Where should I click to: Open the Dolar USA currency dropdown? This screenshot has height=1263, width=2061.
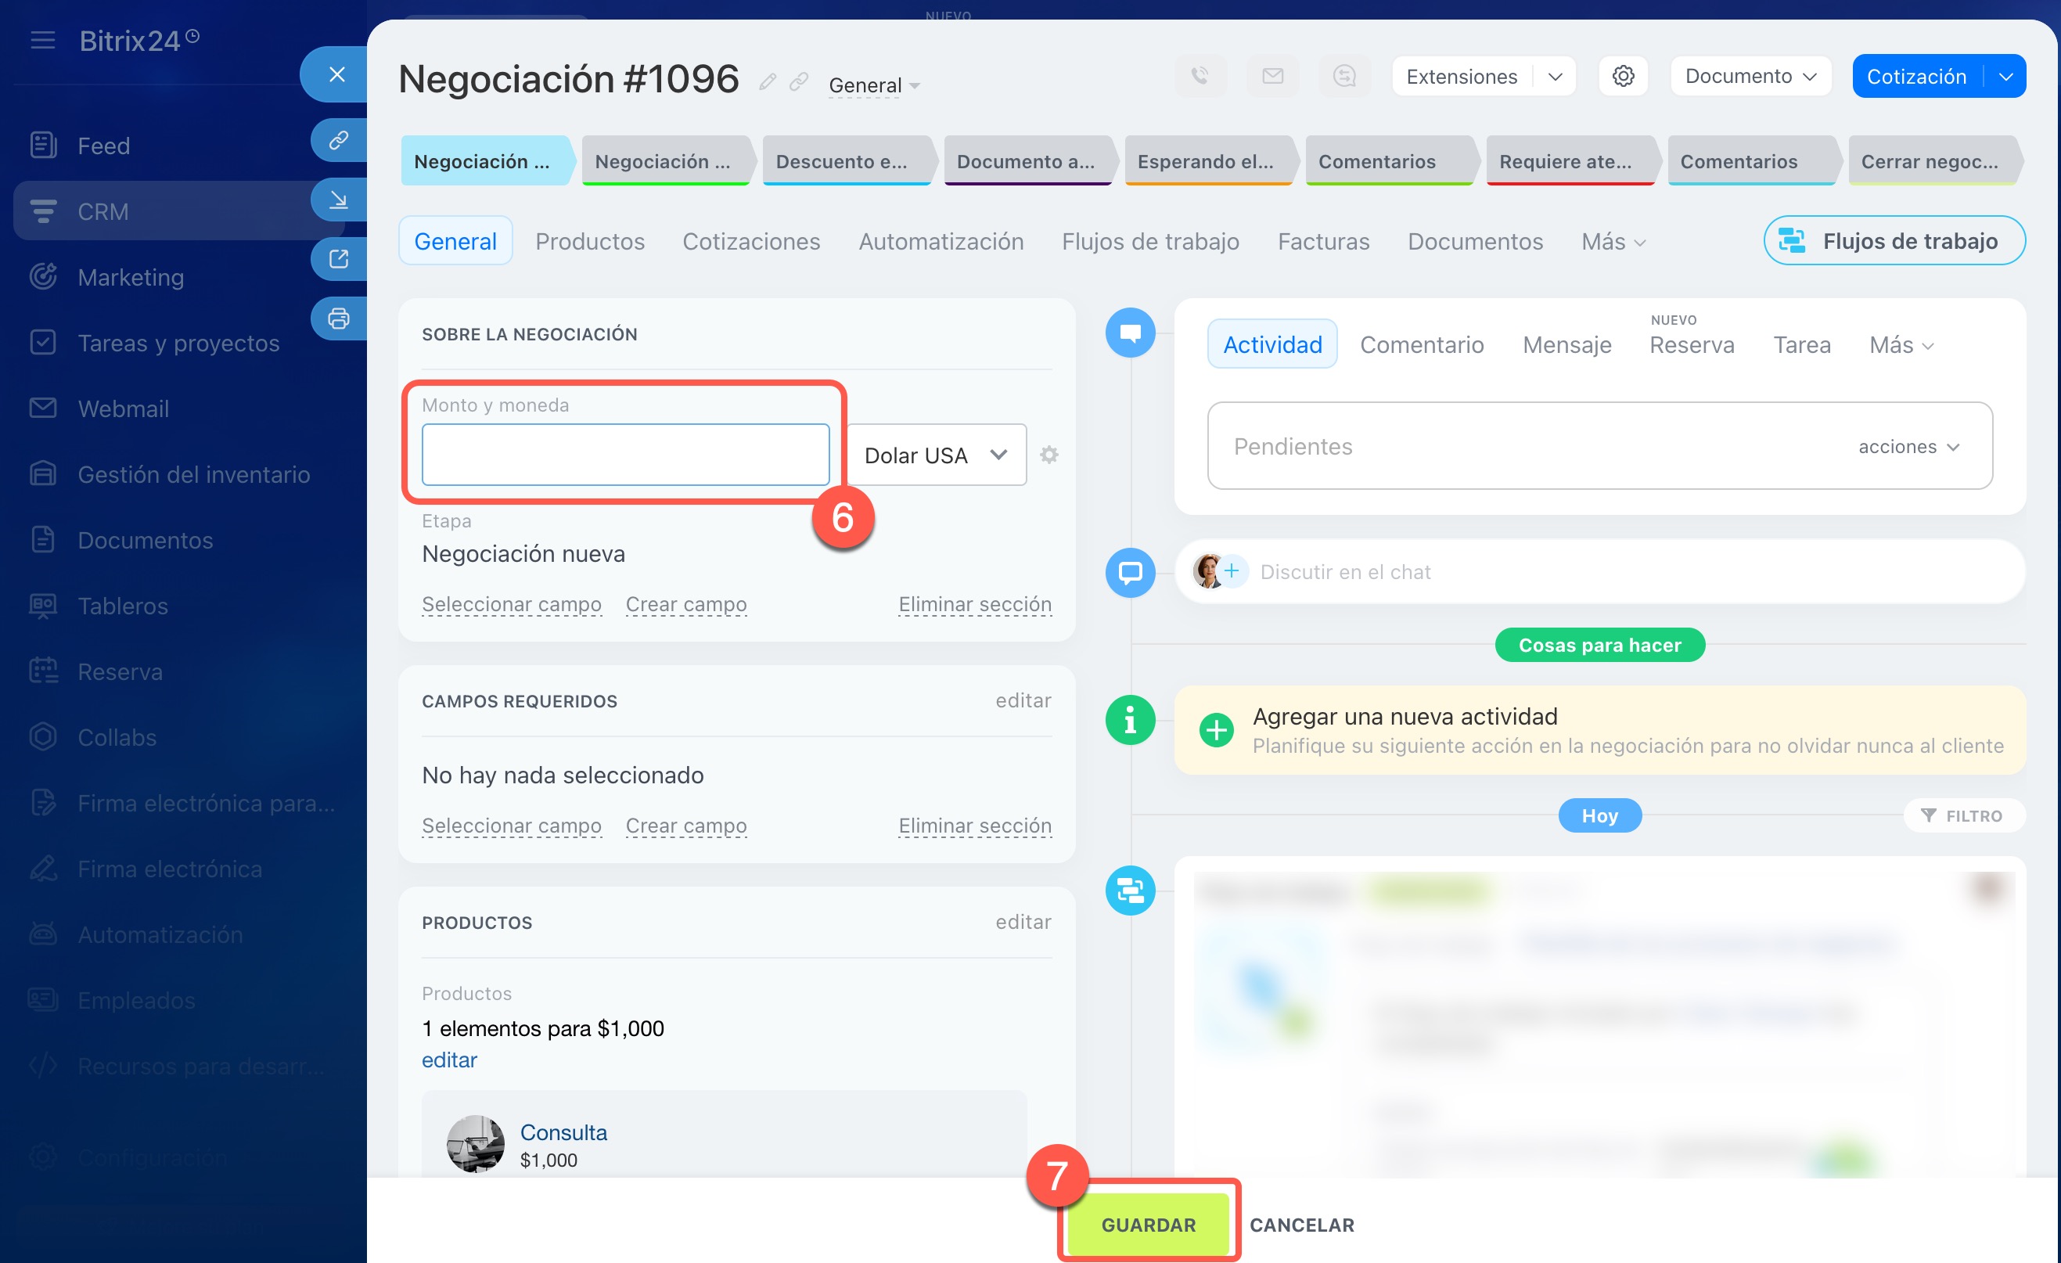[936, 455]
